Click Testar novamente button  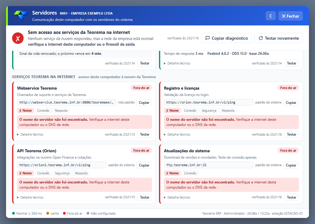[x=278, y=38]
